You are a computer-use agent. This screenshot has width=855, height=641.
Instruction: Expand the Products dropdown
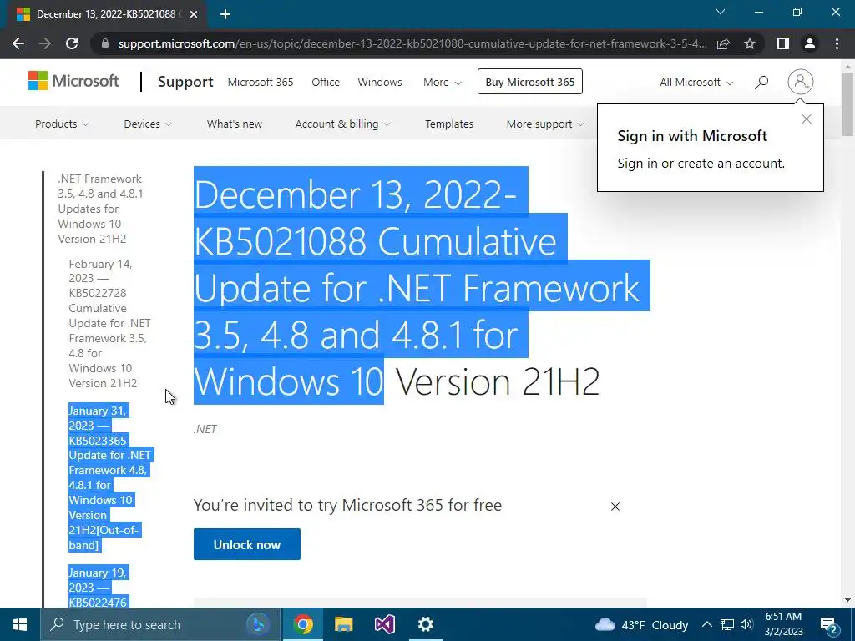pos(62,124)
